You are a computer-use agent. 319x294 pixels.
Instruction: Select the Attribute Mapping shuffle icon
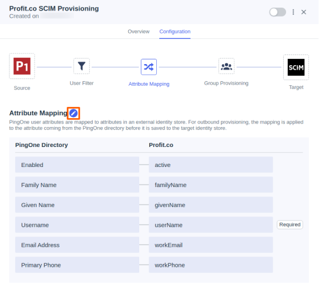pyautogui.click(x=149, y=67)
